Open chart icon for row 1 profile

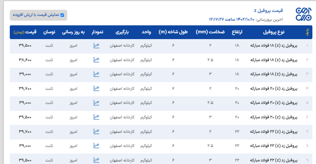tap(96, 46)
